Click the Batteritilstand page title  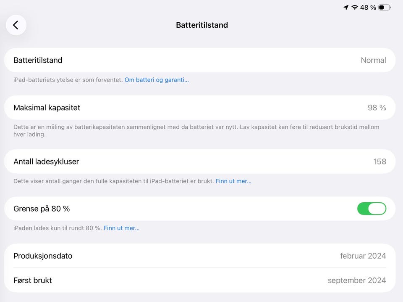tap(202, 25)
